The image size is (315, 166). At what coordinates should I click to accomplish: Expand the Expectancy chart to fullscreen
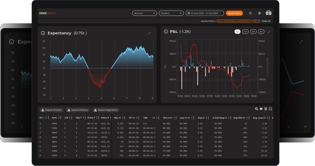pyautogui.click(x=149, y=33)
